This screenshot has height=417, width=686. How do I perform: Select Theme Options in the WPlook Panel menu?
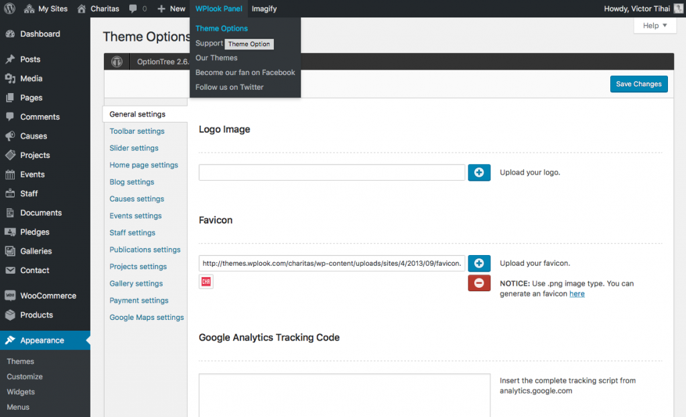coord(221,28)
